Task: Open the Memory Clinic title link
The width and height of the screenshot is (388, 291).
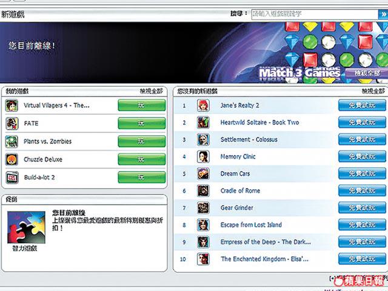Action: 238,156
